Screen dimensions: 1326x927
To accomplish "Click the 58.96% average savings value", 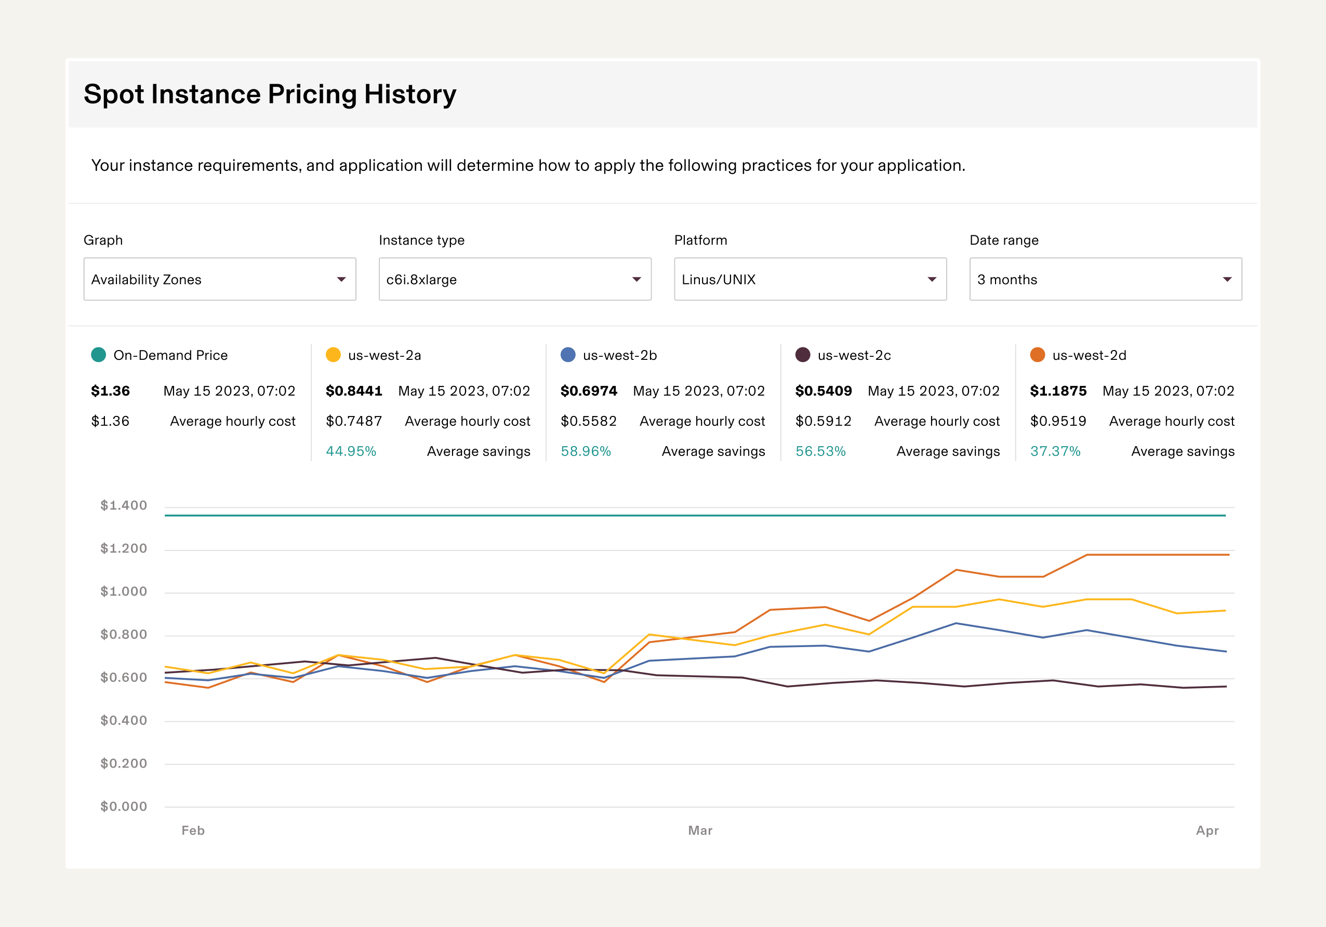I will (586, 451).
